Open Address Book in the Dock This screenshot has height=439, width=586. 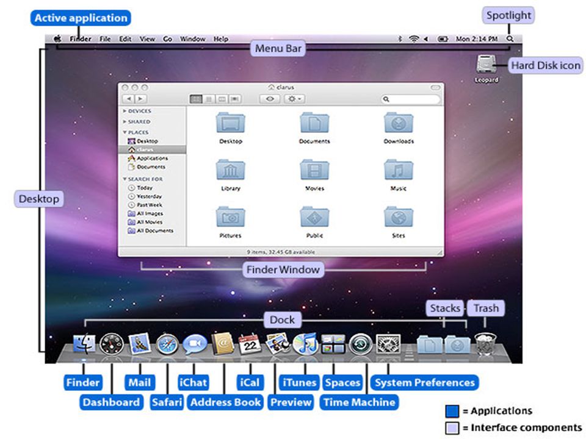click(x=223, y=343)
